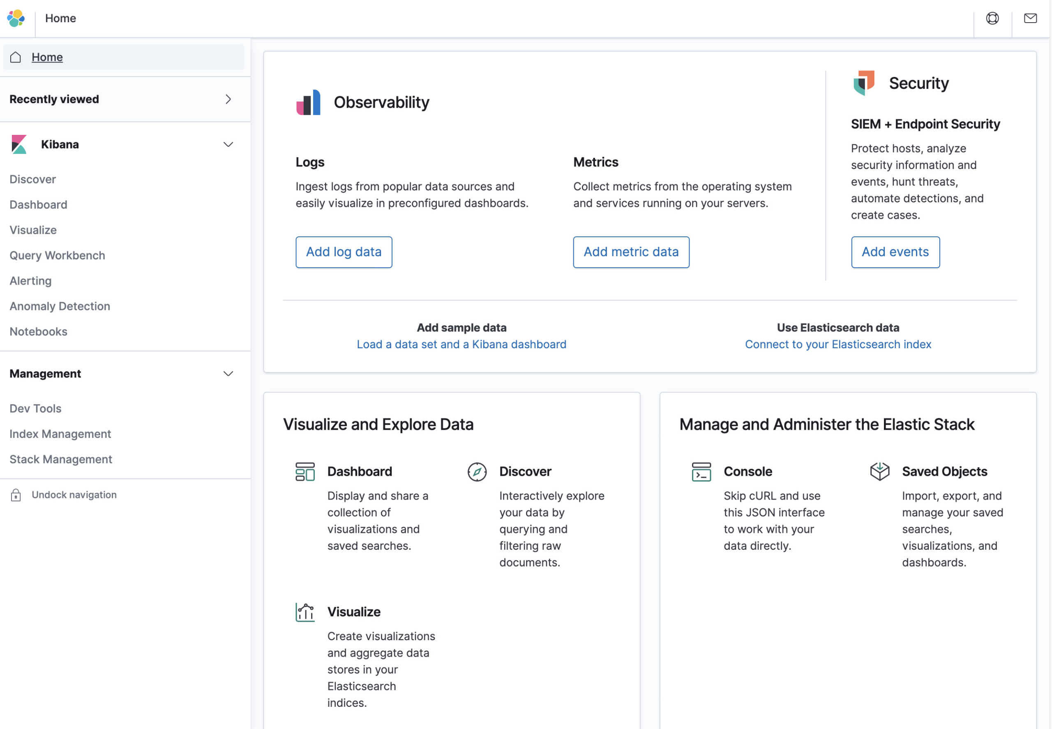The height and width of the screenshot is (729, 1052).
Task: Open Query Workbench from the sidebar
Action: tap(58, 255)
